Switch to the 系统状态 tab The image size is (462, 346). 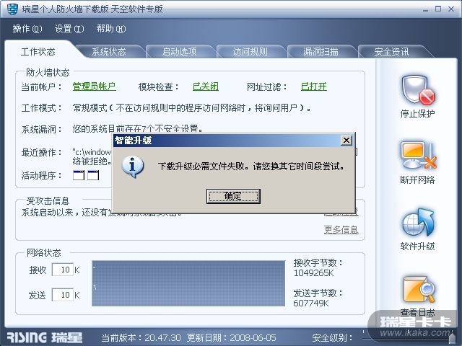109,52
